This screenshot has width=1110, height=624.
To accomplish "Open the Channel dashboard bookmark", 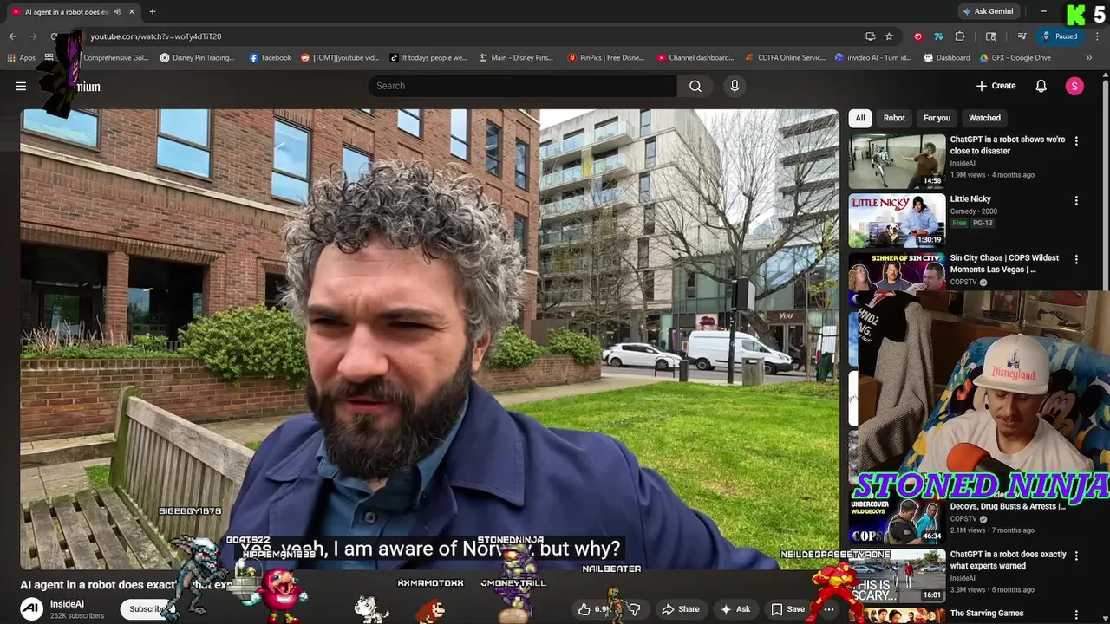I will [695, 58].
